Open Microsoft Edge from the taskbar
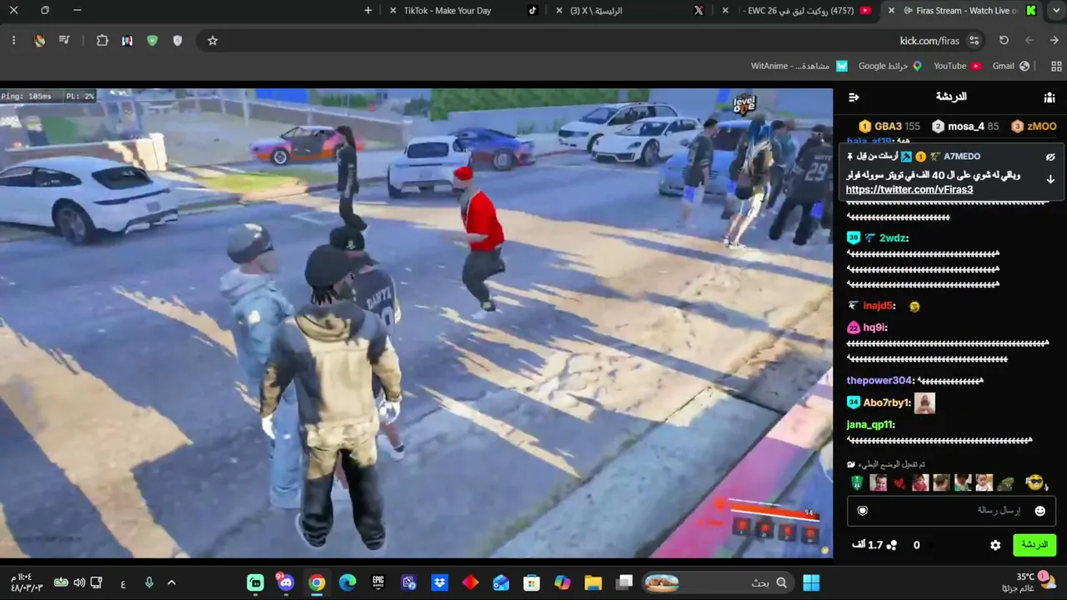 click(x=348, y=582)
